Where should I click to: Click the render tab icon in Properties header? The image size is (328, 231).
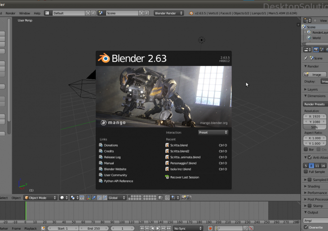coord(316,49)
